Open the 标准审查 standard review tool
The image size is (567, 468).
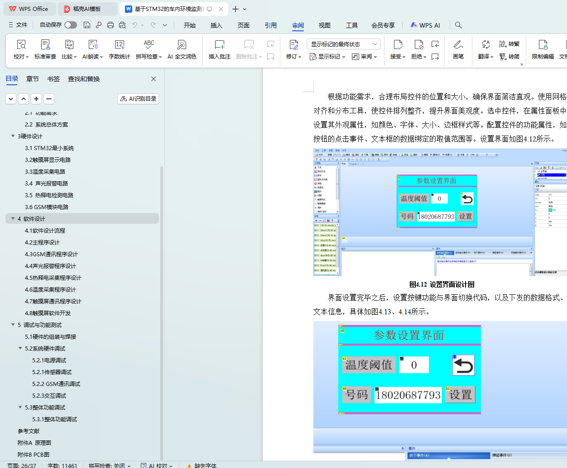tap(45, 45)
